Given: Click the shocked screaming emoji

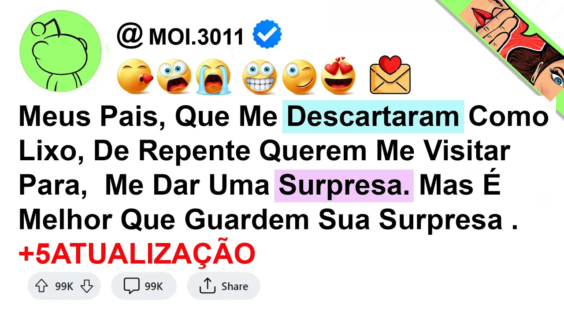Looking at the screenshot, I should click(x=174, y=77).
